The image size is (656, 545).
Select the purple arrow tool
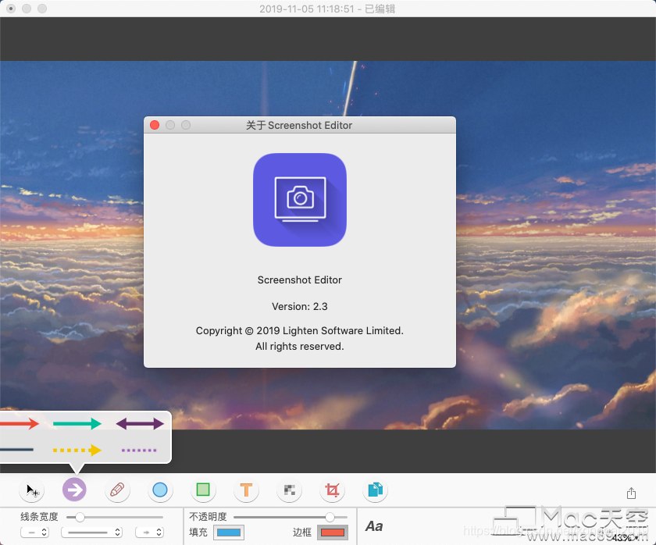74,490
